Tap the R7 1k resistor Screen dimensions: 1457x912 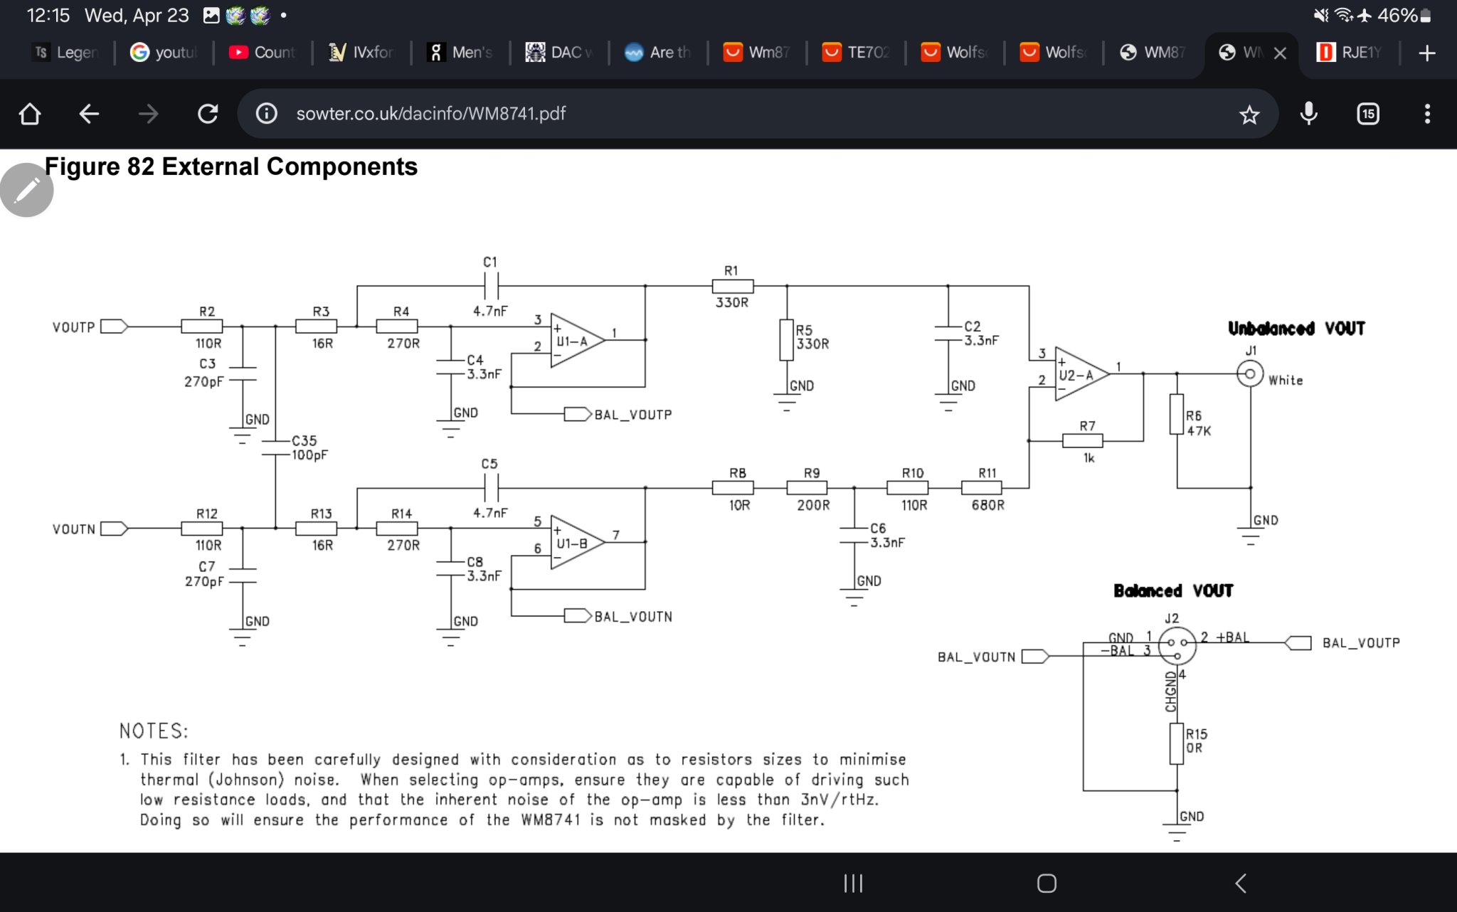pos(1083,441)
